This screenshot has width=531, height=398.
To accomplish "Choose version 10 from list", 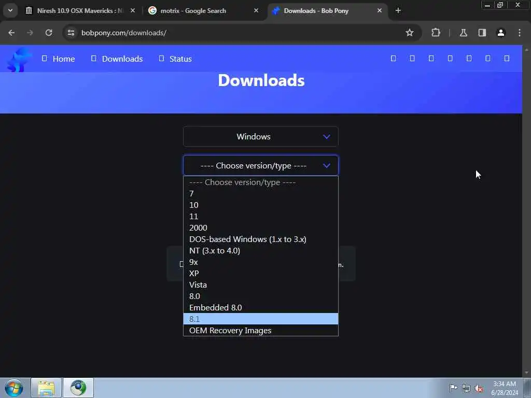I will click(x=261, y=205).
